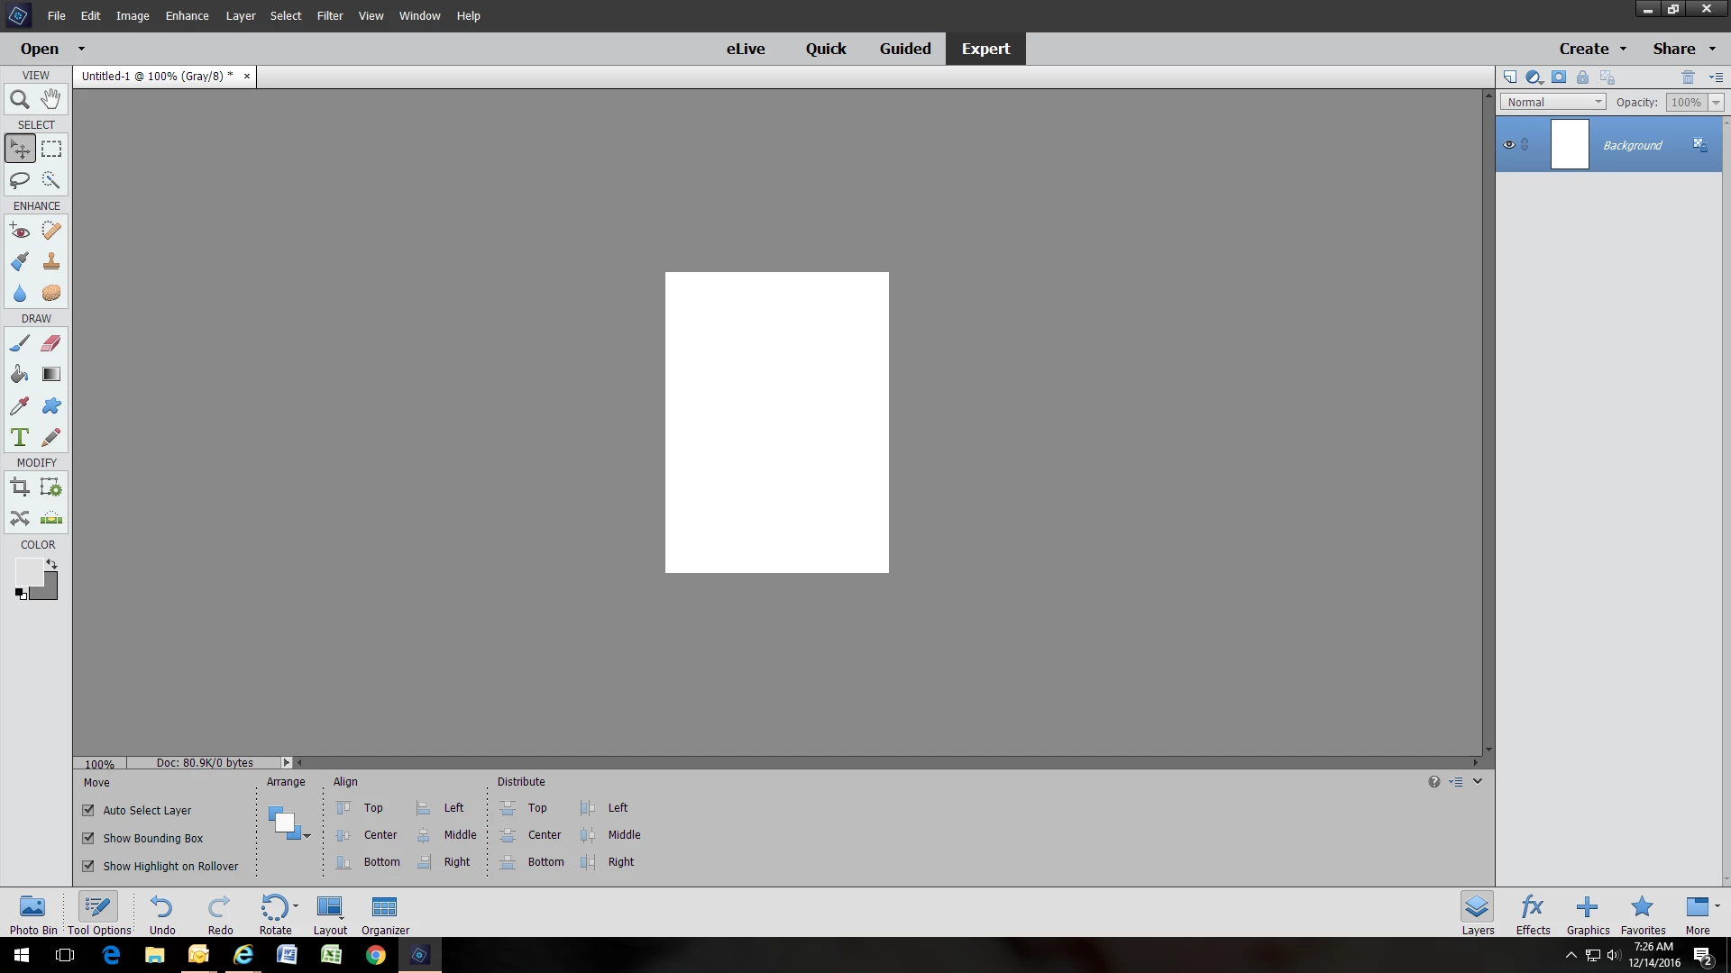Expand the Opacity dropdown arrow
Screen dimensions: 1731x973
pyautogui.click(x=1716, y=103)
